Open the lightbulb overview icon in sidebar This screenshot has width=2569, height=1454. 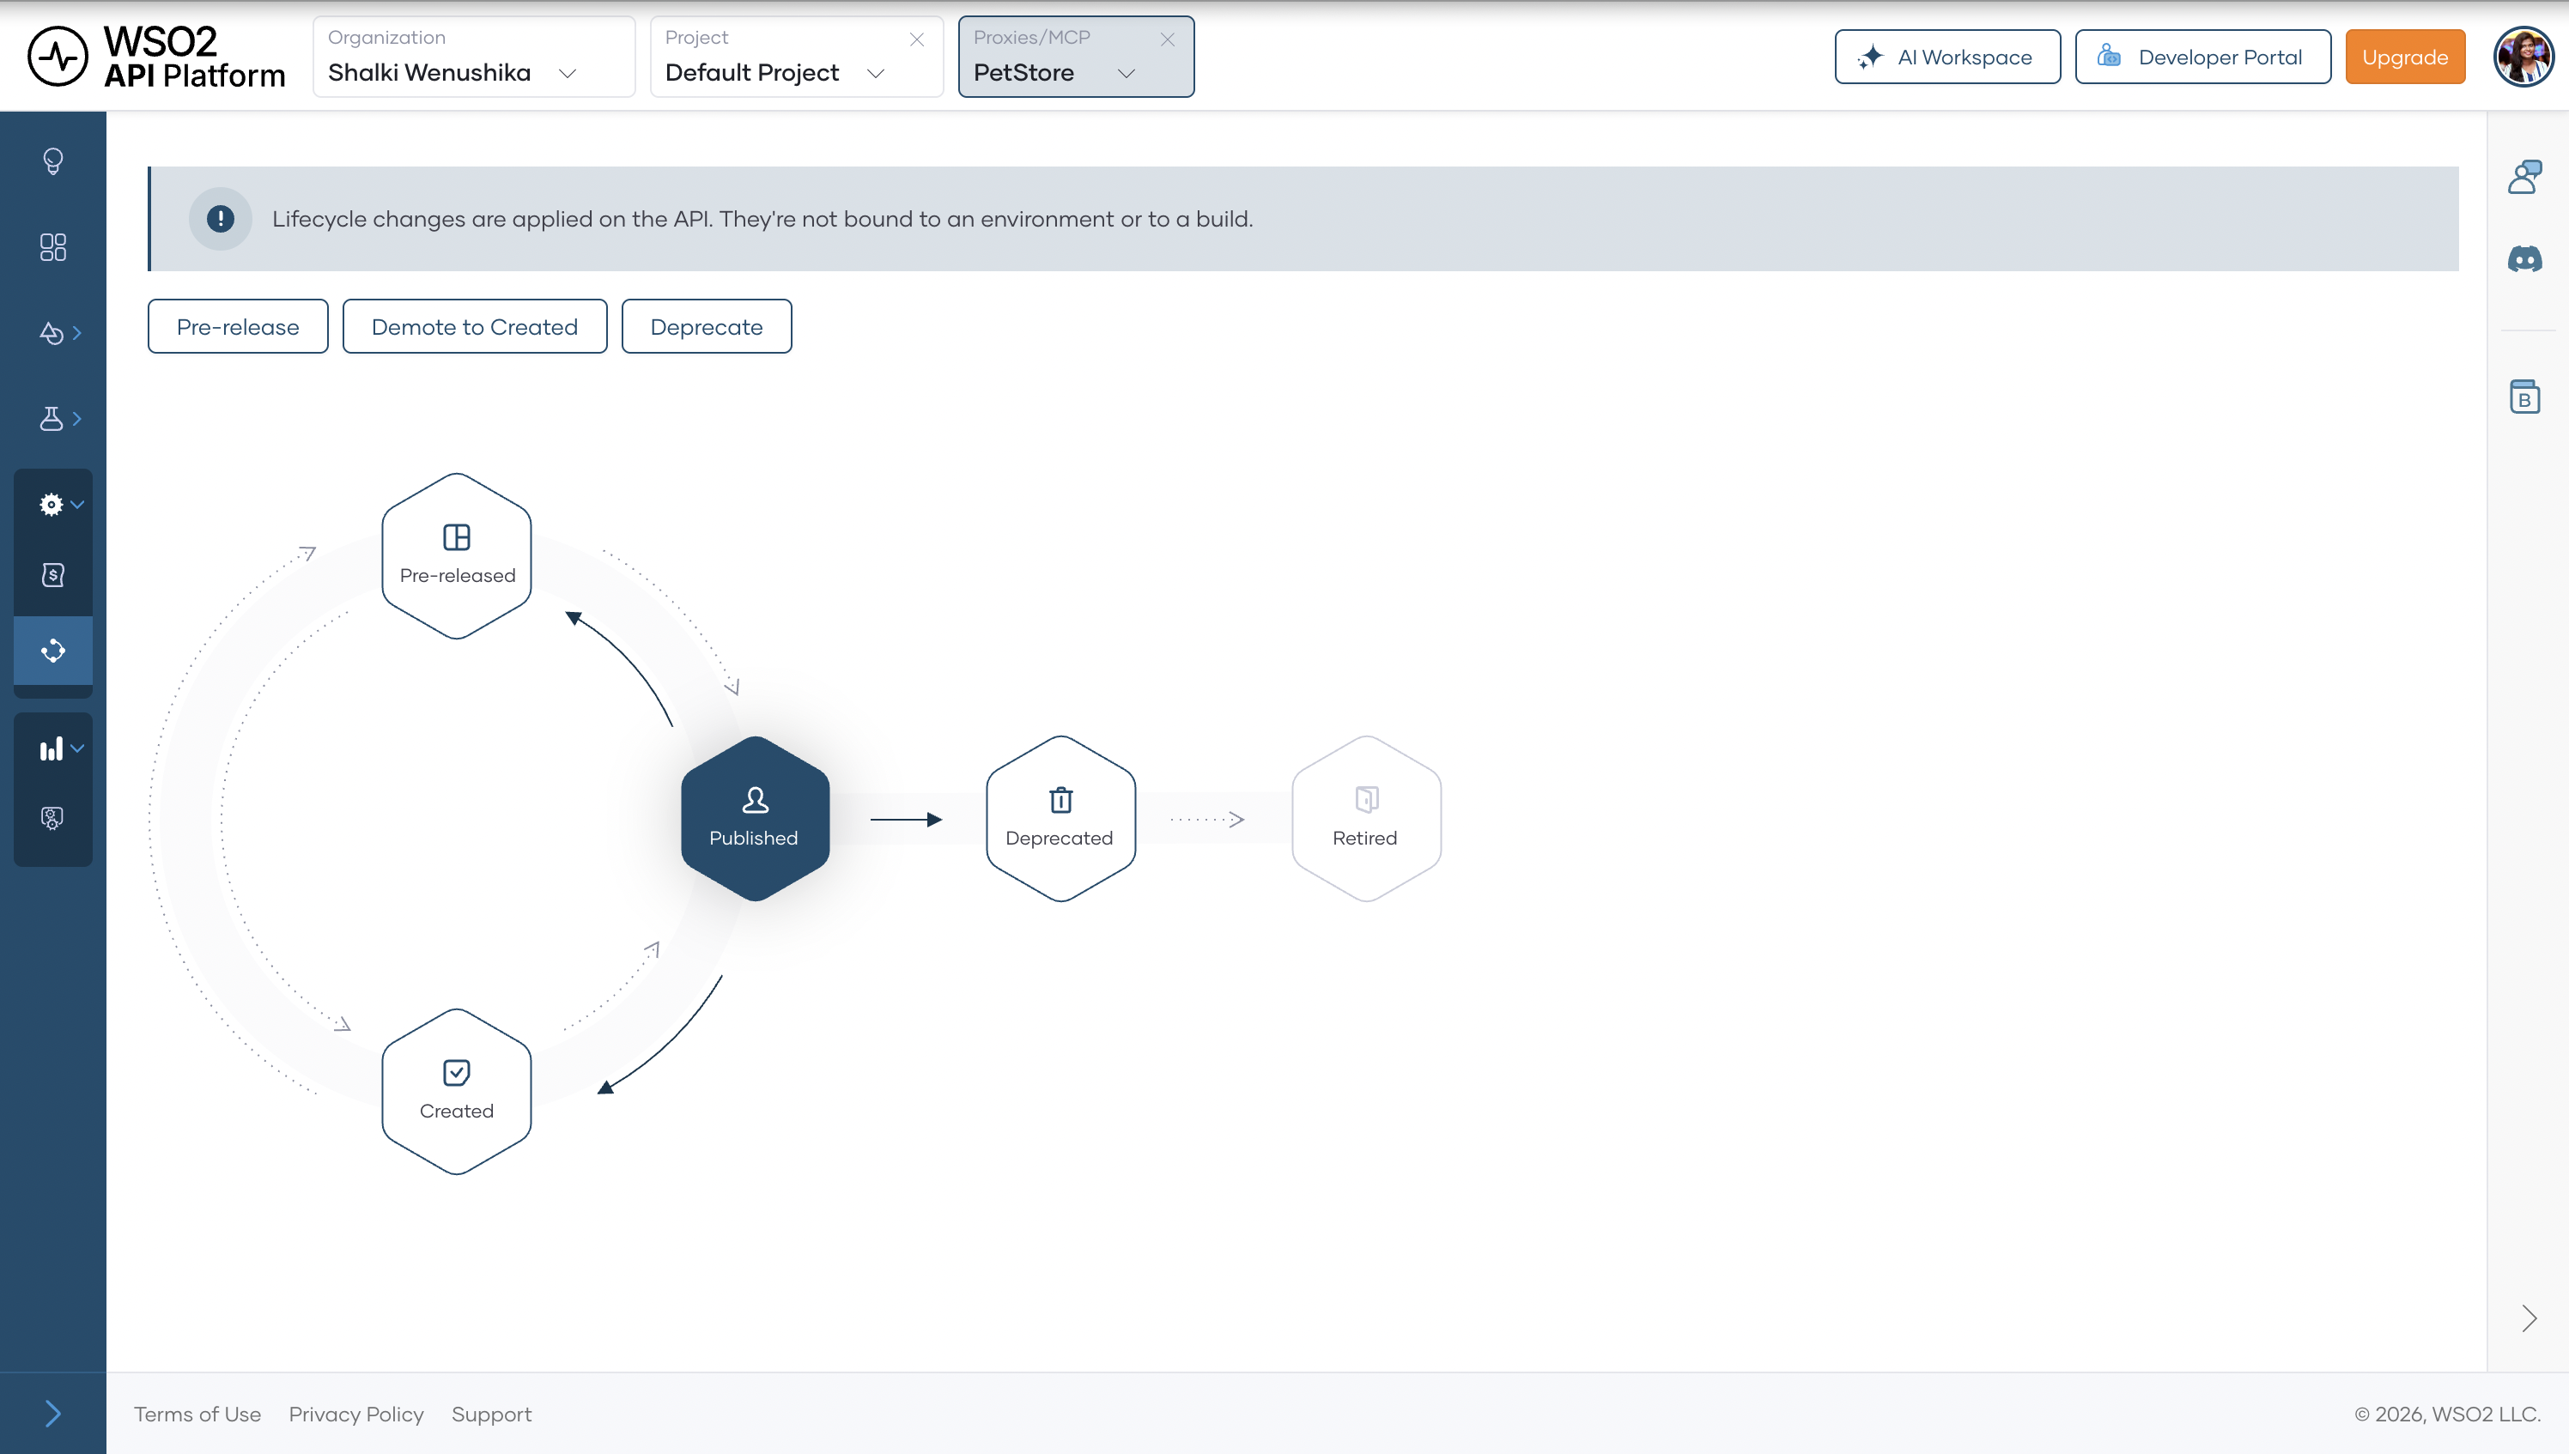tap(53, 161)
